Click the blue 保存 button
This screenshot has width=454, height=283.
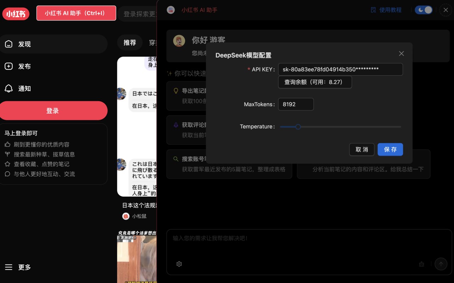tap(390, 149)
